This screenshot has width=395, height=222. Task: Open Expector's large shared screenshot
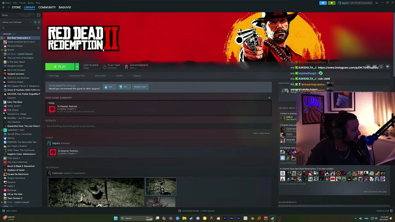[x=96, y=192]
